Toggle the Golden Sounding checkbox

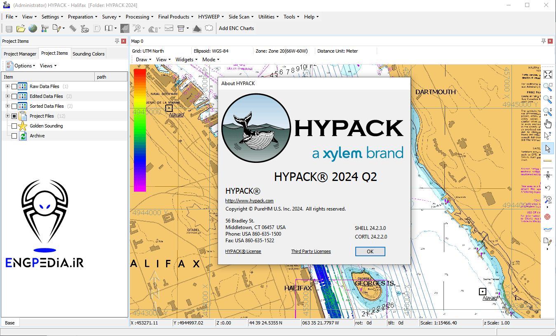[x=14, y=126]
